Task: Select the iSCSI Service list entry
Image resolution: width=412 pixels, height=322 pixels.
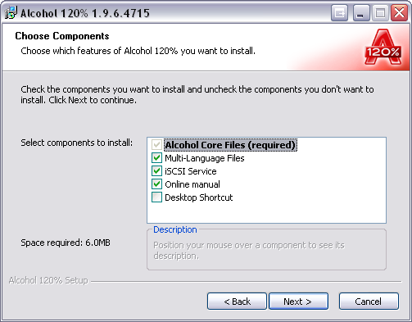Action: pyautogui.click(x=191, y=171)
